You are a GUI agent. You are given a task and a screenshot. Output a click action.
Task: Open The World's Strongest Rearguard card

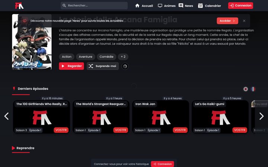(x=101, y=117)
